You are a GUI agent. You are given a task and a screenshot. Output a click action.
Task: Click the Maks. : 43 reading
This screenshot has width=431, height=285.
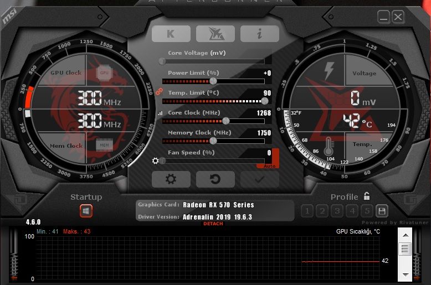(x=76, y=231)
